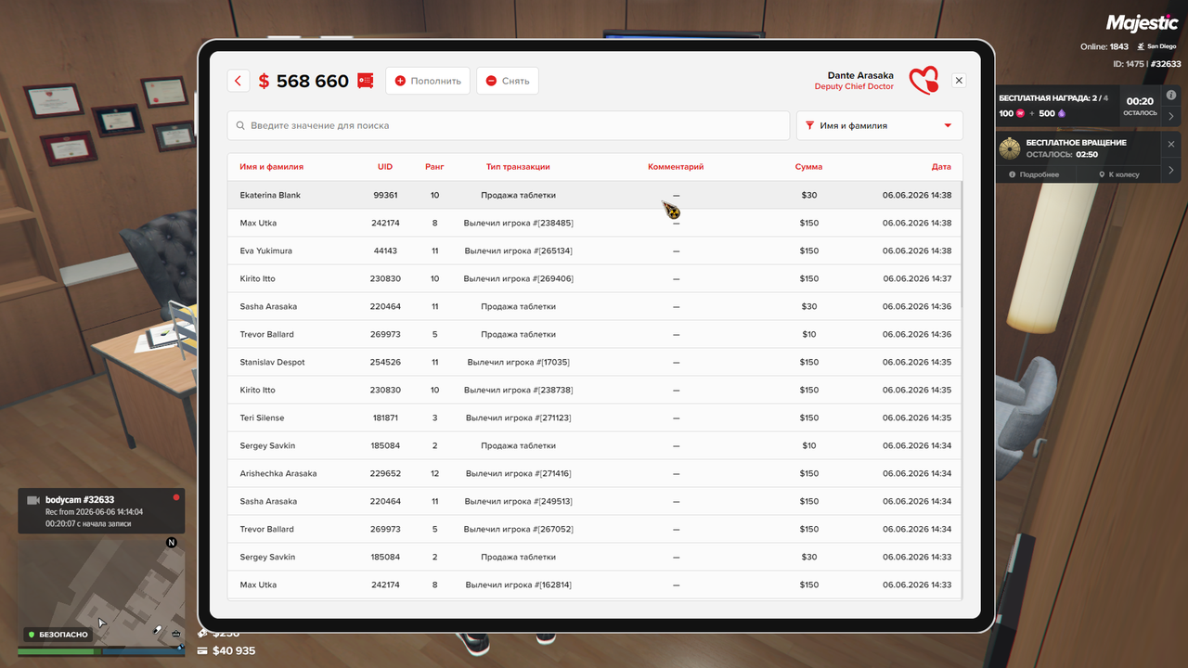Click transaction Вылечил игрока #[238738]

518,390
